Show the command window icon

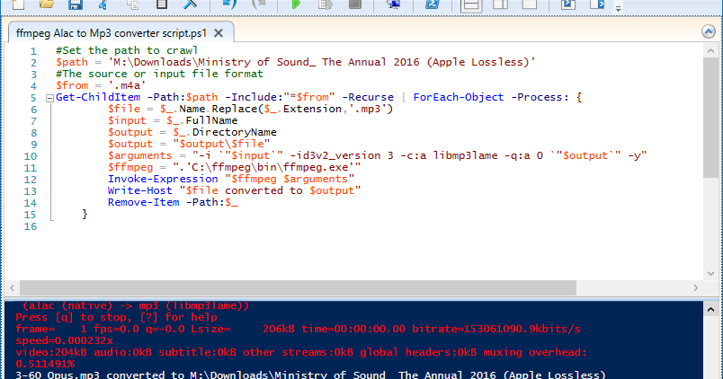pos(568,4)
